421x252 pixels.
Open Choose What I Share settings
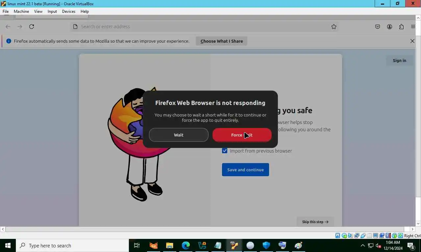click(222, 41)
